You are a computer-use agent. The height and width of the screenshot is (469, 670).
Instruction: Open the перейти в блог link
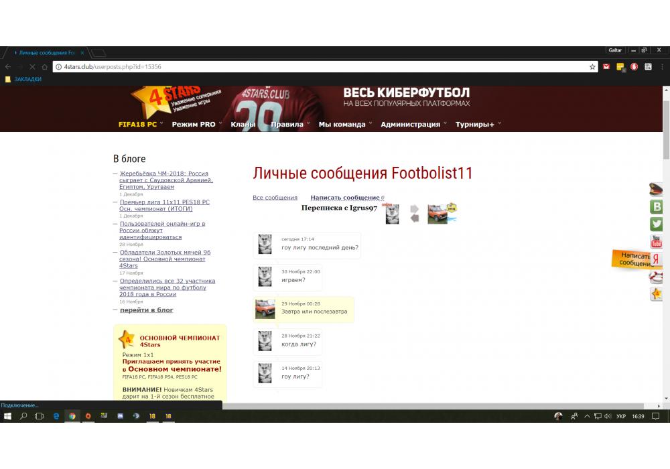[146, 310]
